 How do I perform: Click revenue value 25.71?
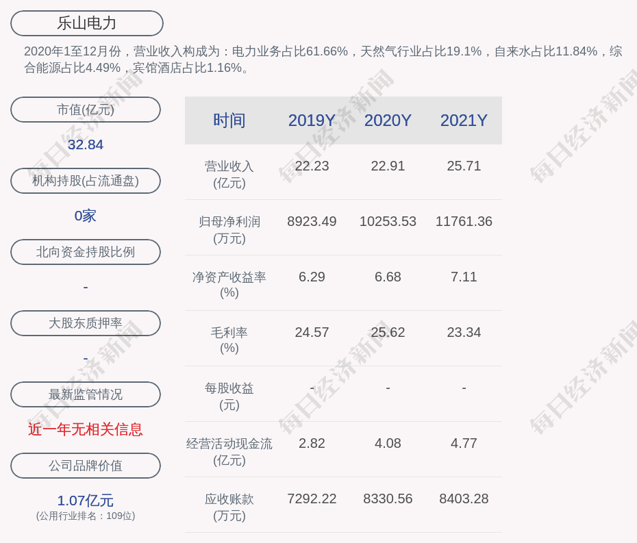click(x=464, y=166)
